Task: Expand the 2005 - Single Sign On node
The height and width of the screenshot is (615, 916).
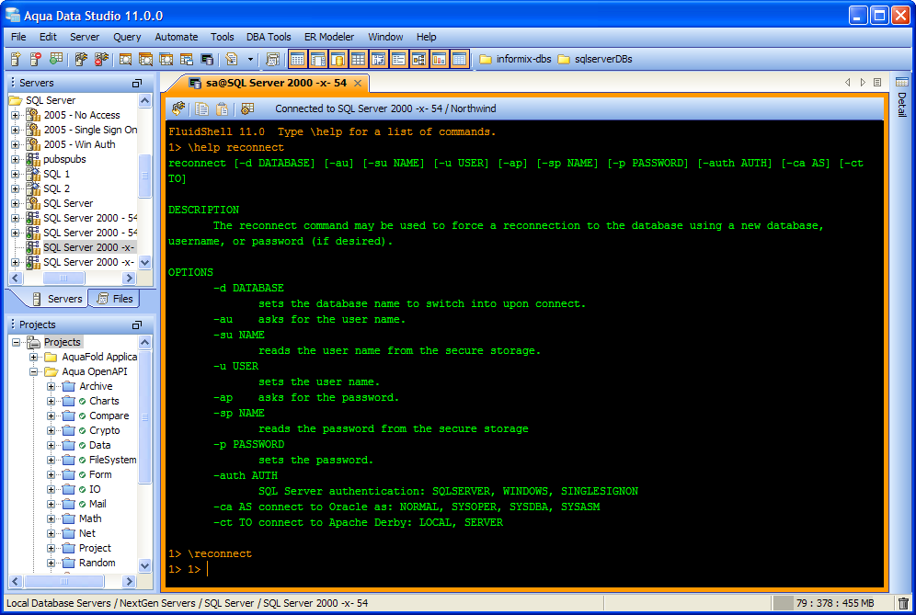Action: coord(16,130)
